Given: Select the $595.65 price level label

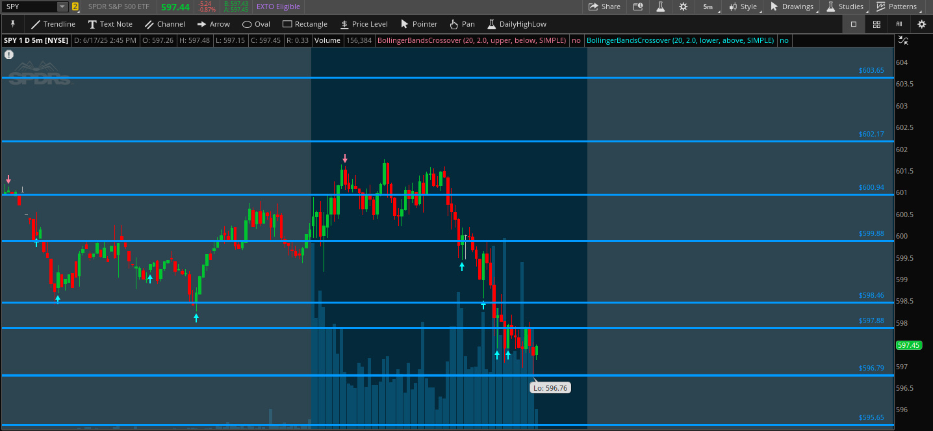Looking at the screenshot, I should click(x=871, y=418).
